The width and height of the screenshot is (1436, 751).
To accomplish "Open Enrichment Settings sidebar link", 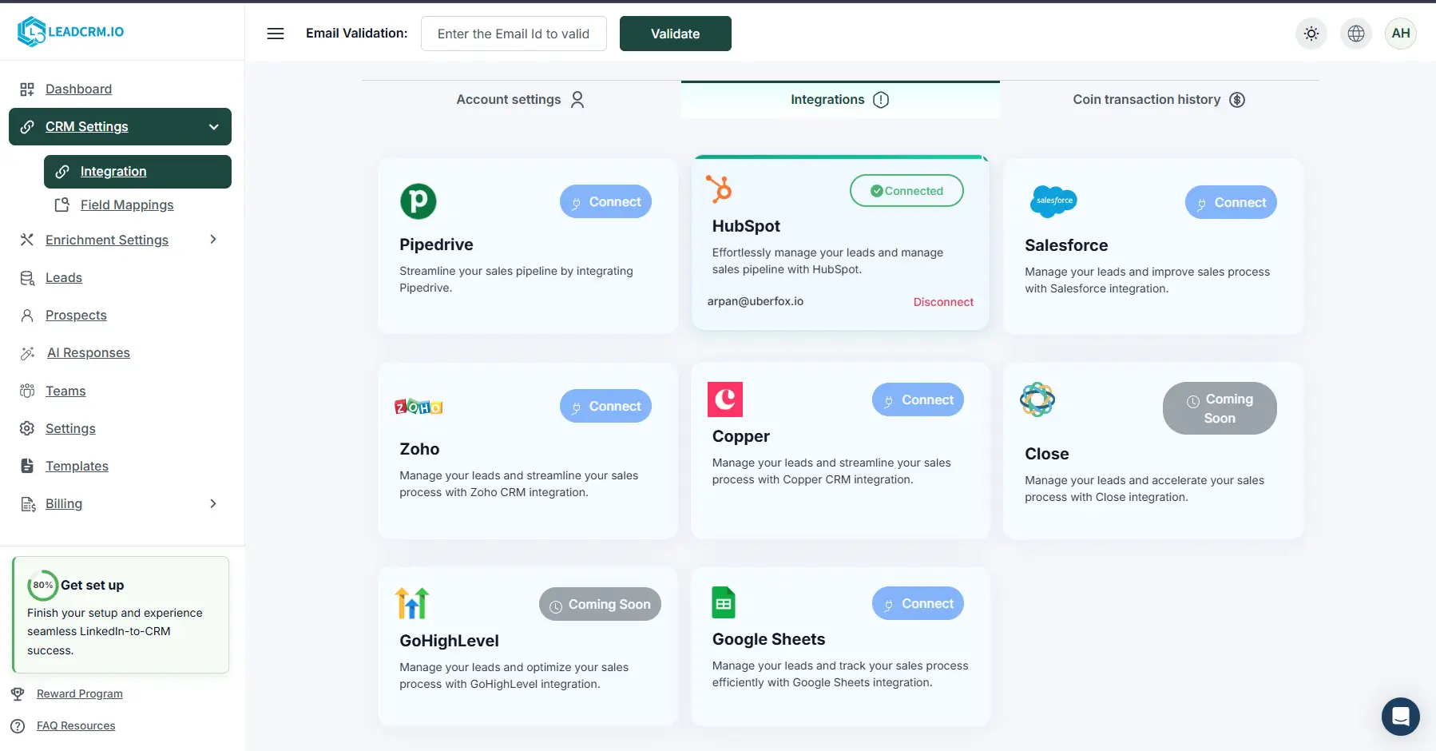I will point(107,240).
